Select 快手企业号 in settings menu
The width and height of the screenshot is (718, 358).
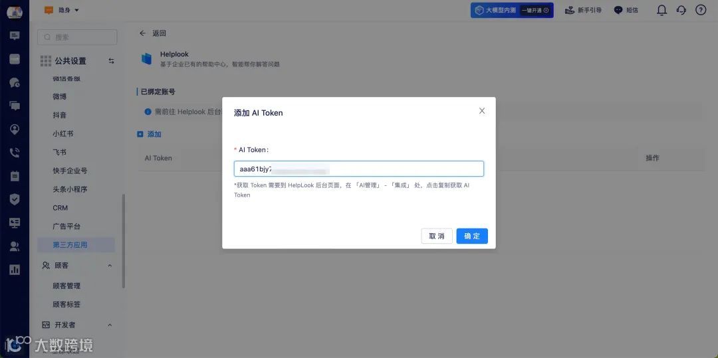point(70,171)
